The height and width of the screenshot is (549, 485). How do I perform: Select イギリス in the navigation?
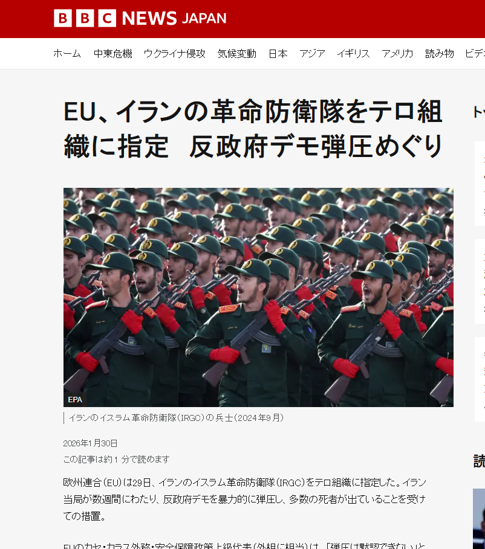pos(353,54)
